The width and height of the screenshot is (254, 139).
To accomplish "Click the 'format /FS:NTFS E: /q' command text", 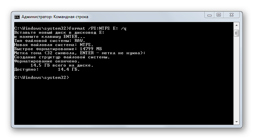I will pos(98,28).
